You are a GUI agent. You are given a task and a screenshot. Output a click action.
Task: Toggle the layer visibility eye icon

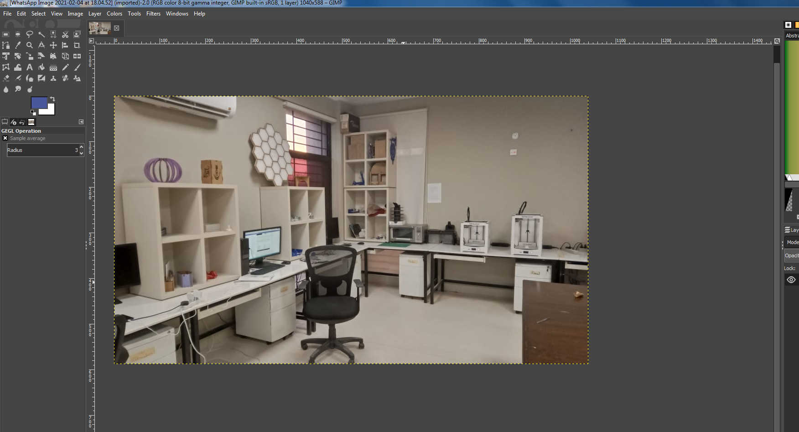tap(791, 280)
